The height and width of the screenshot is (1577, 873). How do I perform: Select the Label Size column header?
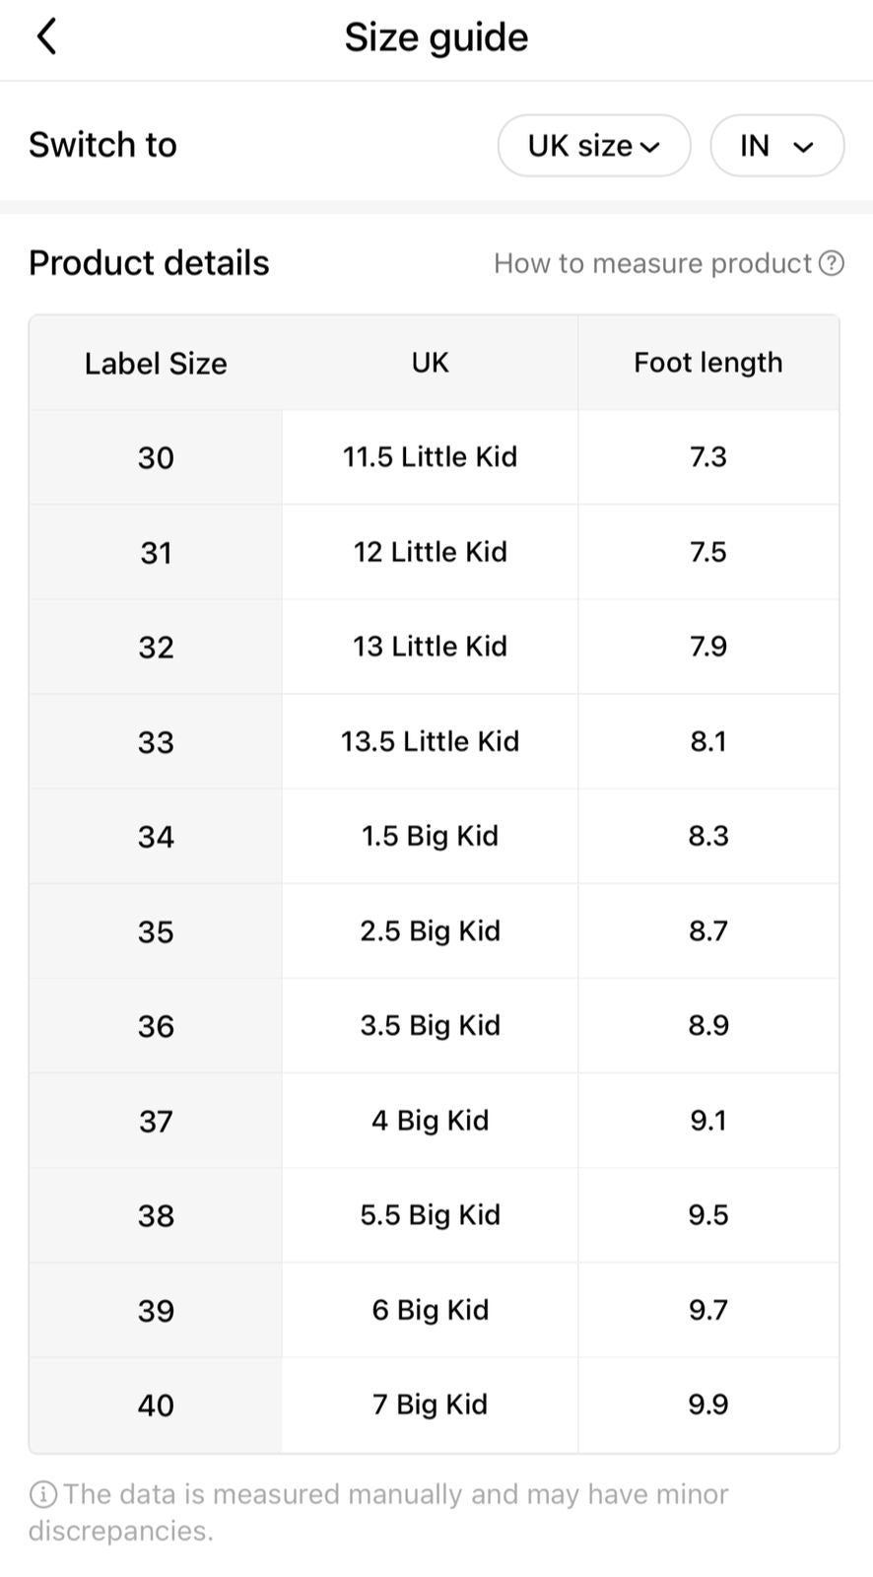click(x=156, y=363)
